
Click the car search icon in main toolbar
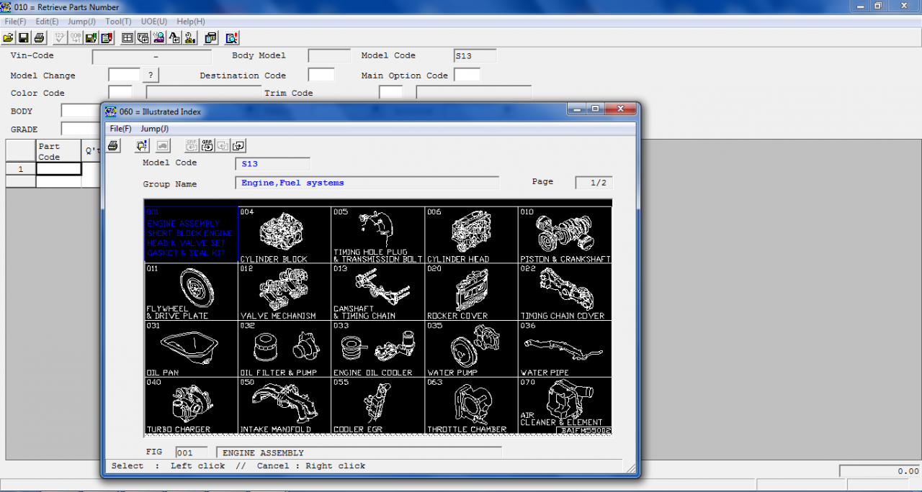pos(158,37)
